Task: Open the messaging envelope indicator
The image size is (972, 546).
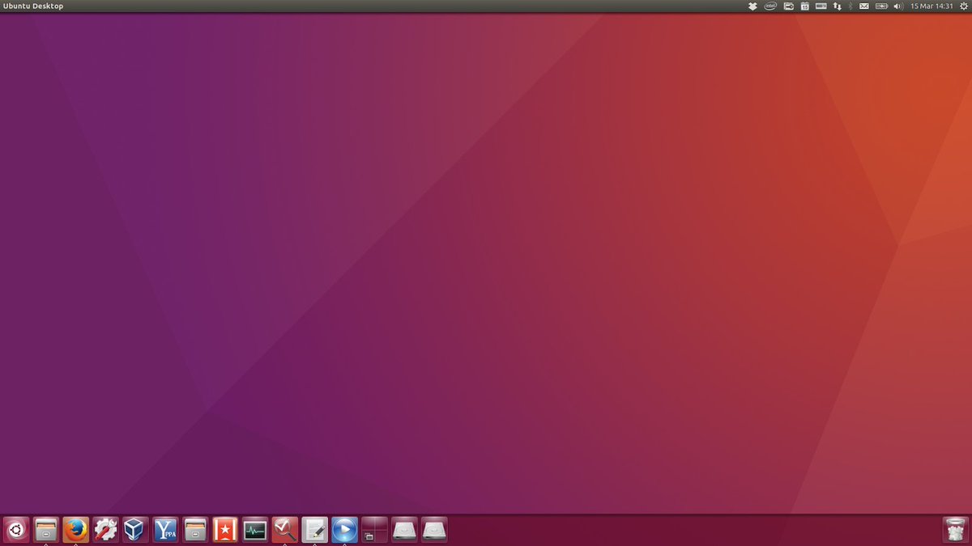Action: (864, 6)
